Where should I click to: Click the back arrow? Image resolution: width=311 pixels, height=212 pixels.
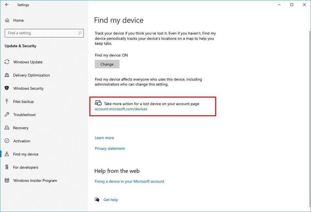tap(7, 5)
